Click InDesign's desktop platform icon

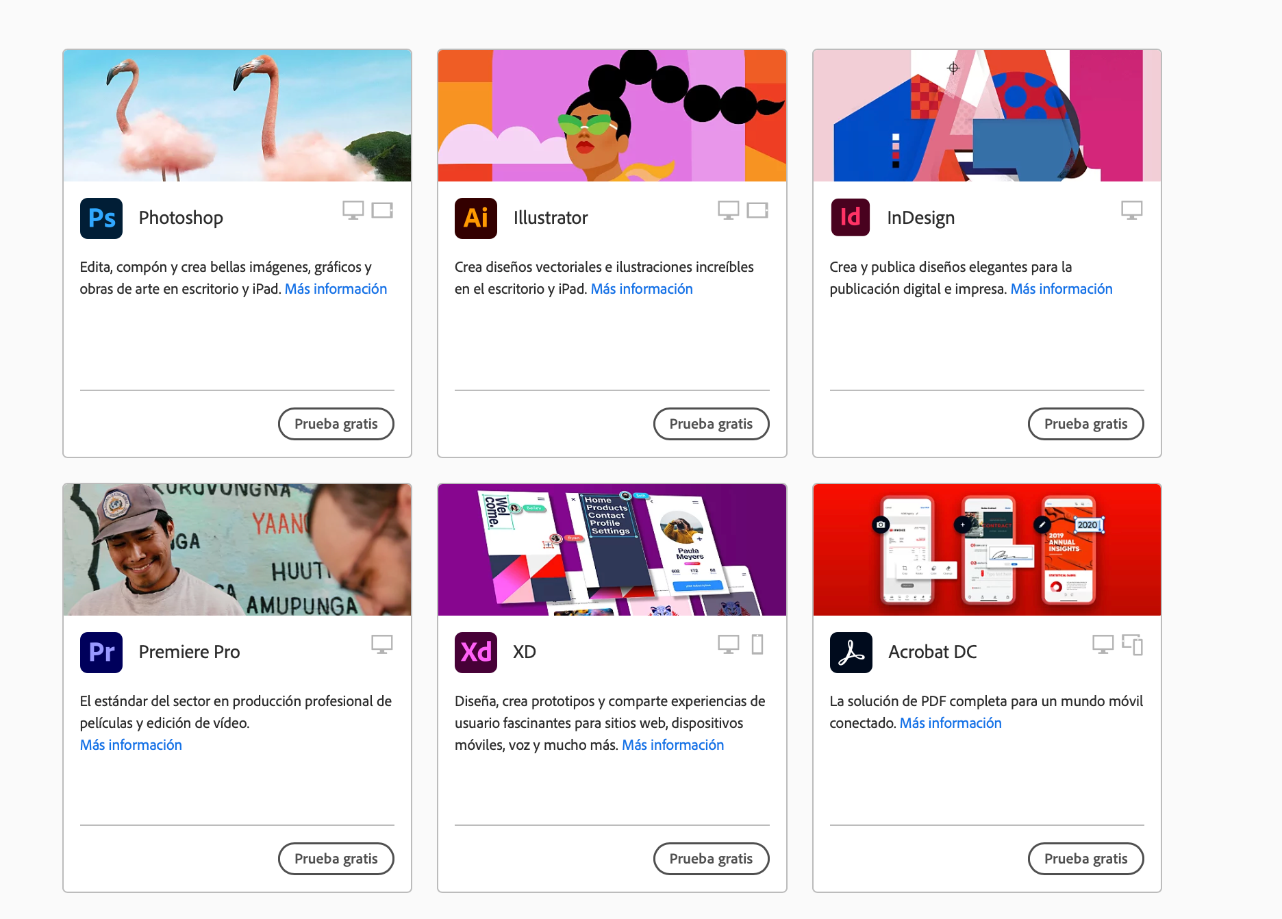(1132, 210)
